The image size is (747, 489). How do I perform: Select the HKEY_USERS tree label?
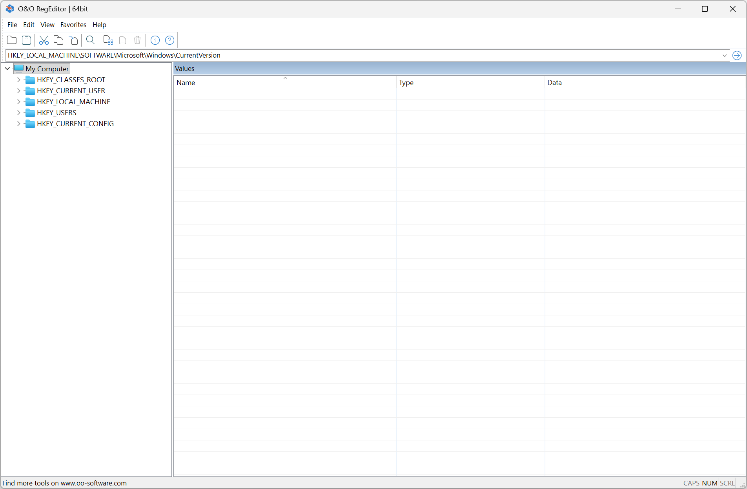(x=56, y=113)
